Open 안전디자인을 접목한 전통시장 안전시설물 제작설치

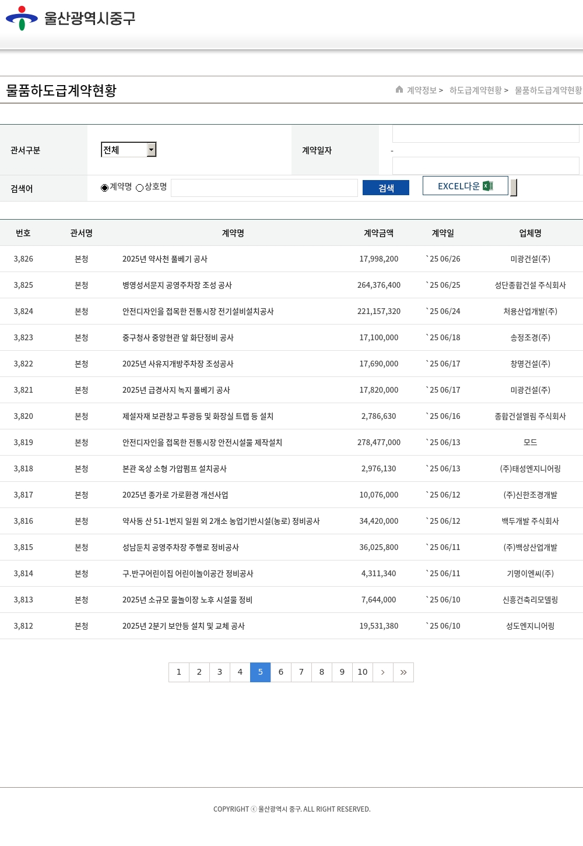(202, 443)
